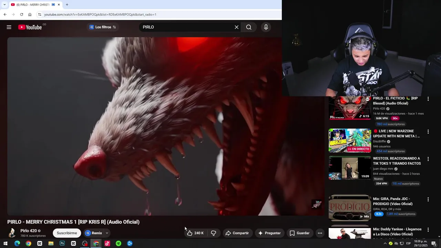The width and height of the screenshot is (441, 248).
Task: Run search with magnifier button
Action: pyautogui.click(x=249, y=27)
